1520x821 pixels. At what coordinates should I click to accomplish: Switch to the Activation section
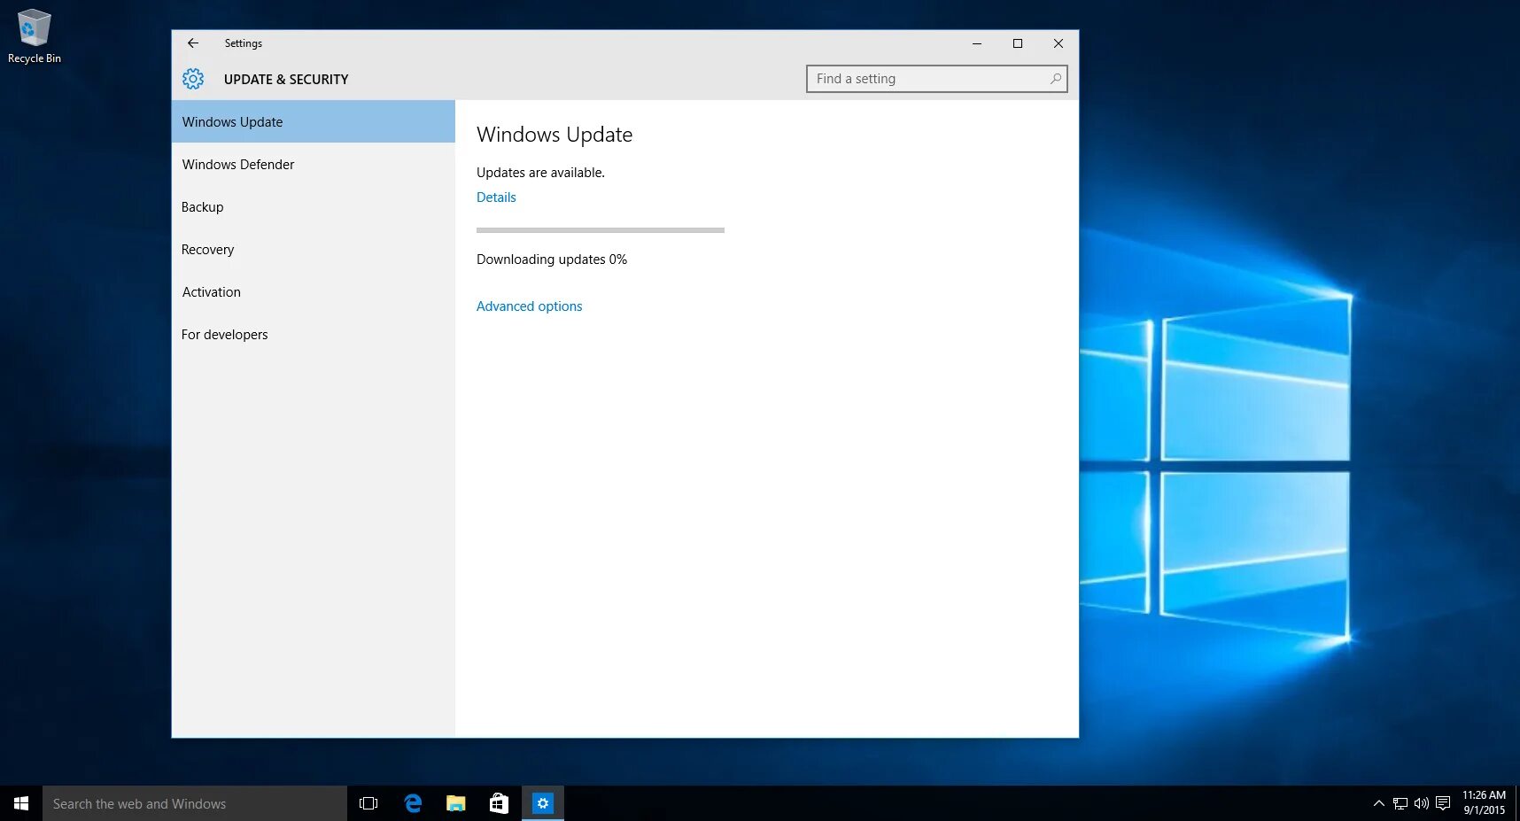click(x=314, y=292)
